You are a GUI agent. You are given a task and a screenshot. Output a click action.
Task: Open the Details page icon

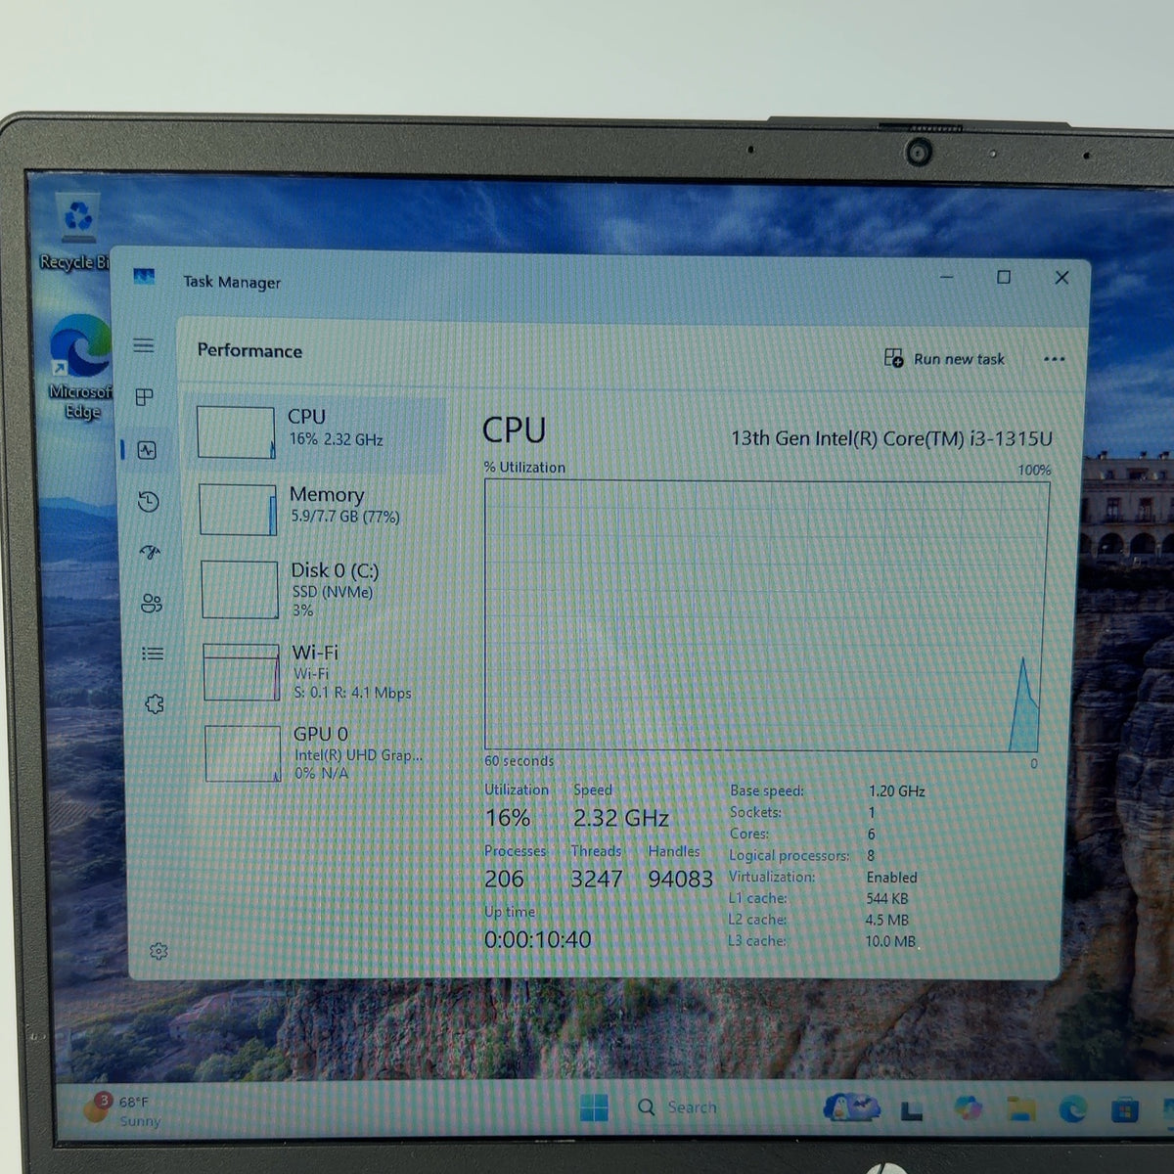153,654
